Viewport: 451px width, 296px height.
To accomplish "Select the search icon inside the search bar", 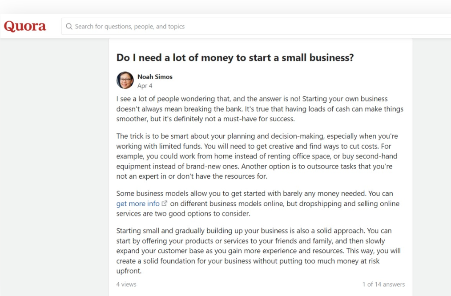I will pos(69,27).
